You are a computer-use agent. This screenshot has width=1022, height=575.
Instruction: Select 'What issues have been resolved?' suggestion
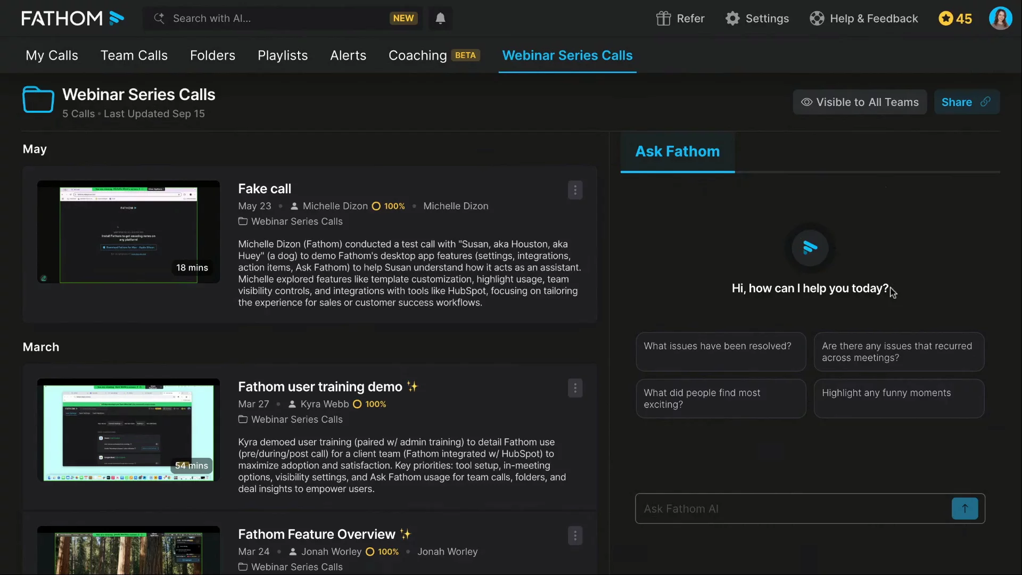pos(721,352)
